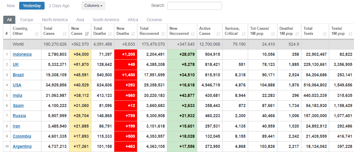
Task: Open the Columns dropdown
Action: 93,6
